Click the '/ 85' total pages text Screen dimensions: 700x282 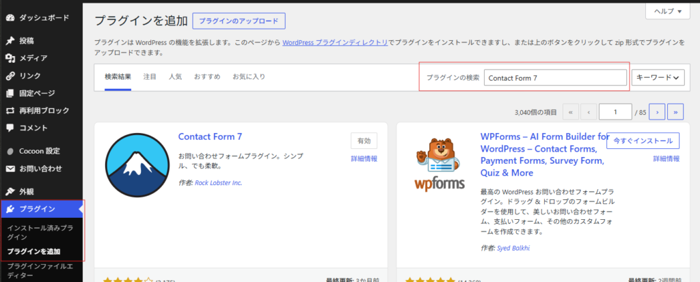(x=640, y=113)
